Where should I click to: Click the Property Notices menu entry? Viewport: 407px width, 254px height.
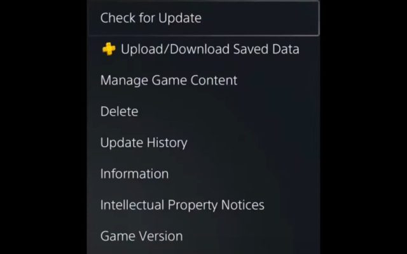point(204,204)
